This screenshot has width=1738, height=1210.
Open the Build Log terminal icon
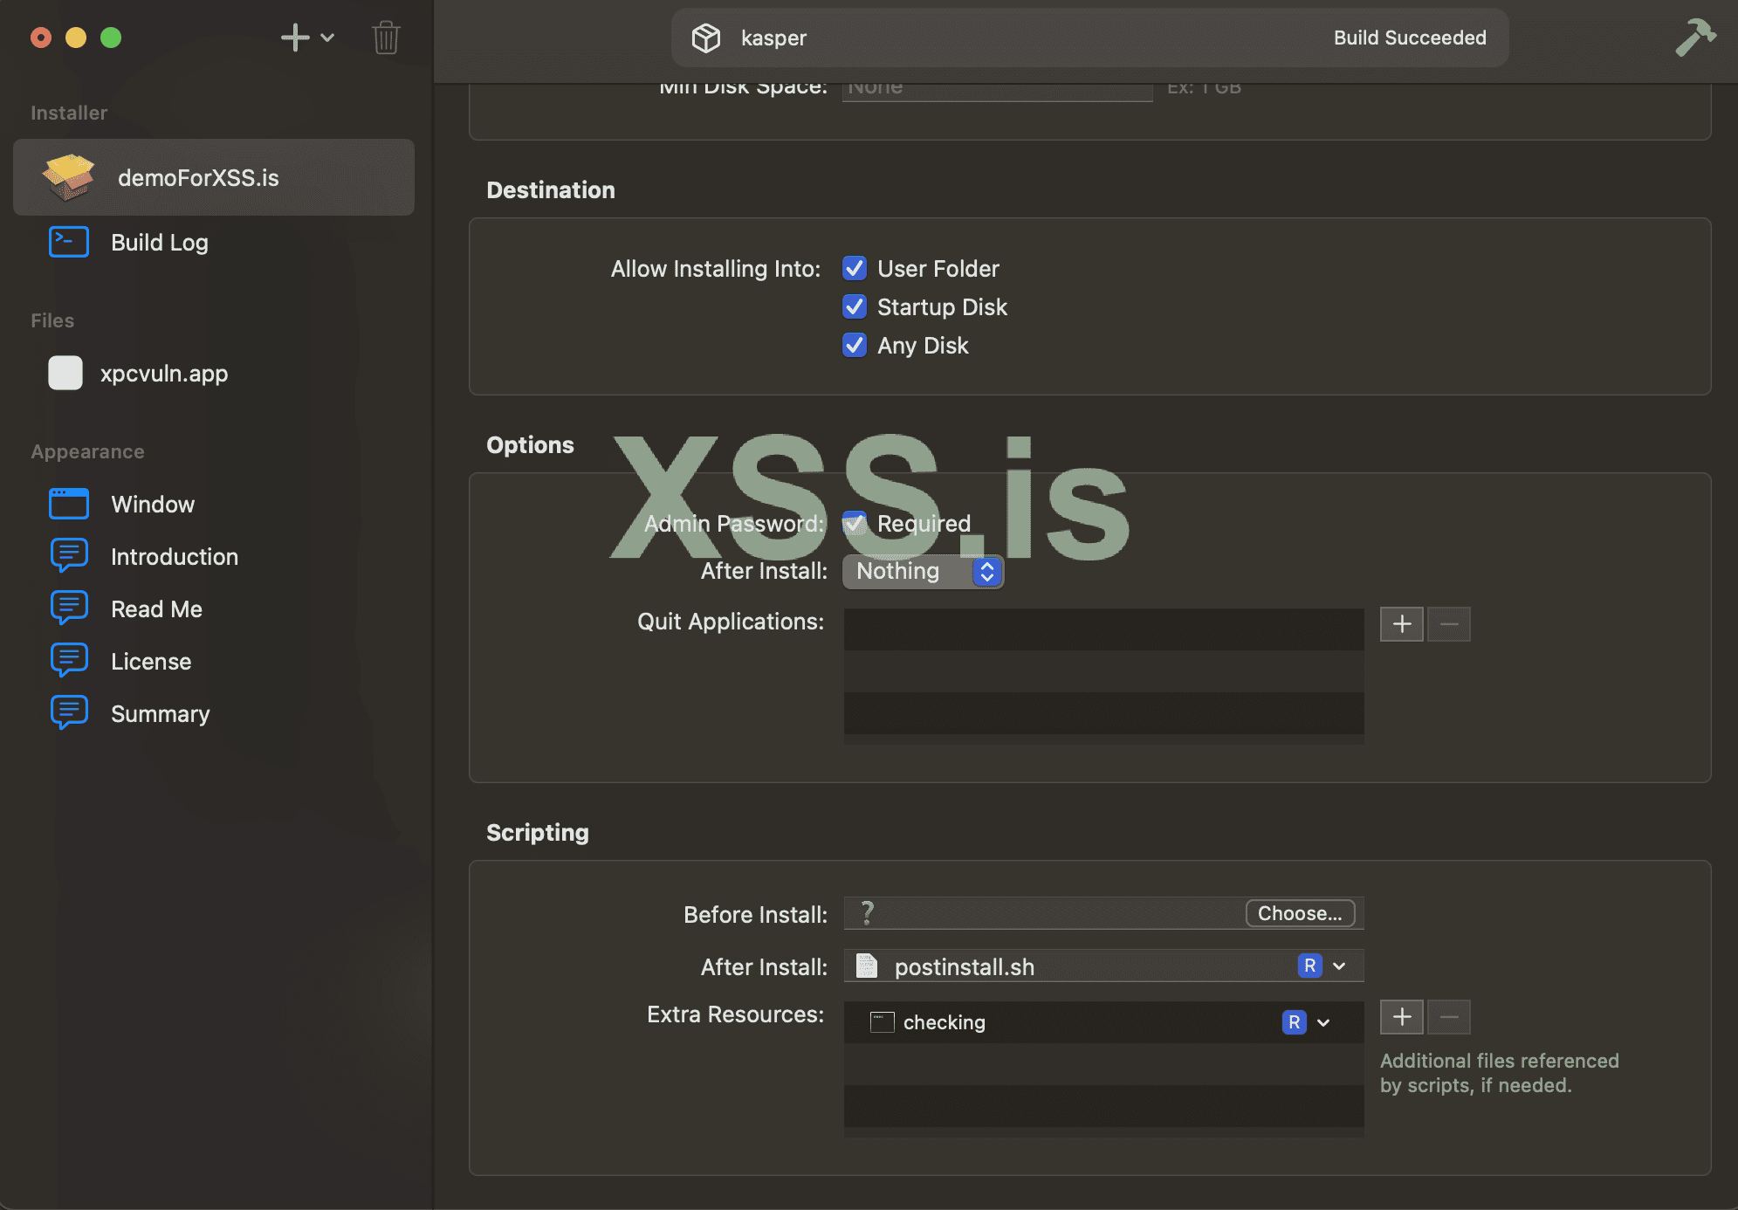69,242
